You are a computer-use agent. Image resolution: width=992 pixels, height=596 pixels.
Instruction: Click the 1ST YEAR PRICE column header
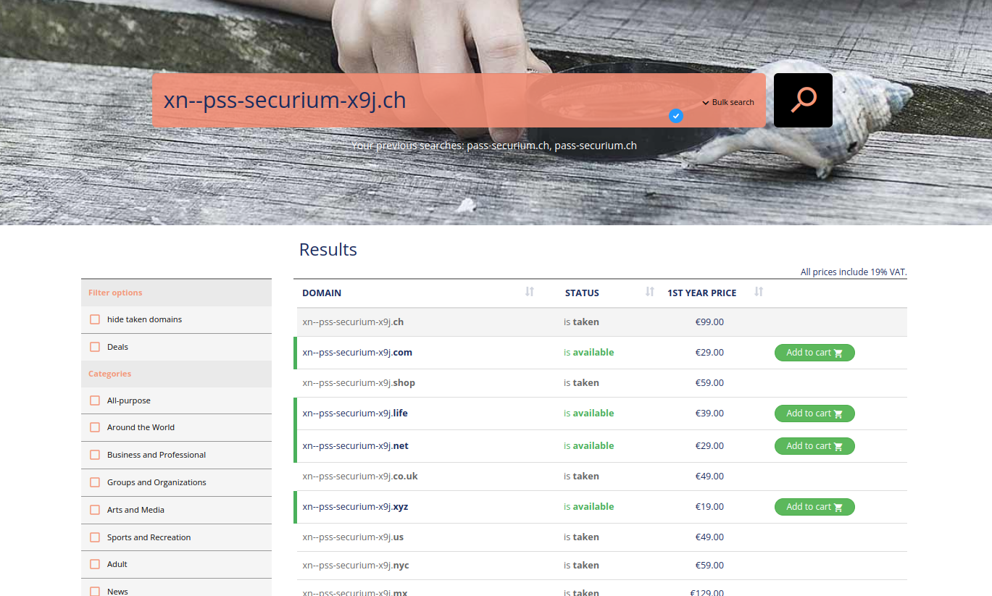701,293
